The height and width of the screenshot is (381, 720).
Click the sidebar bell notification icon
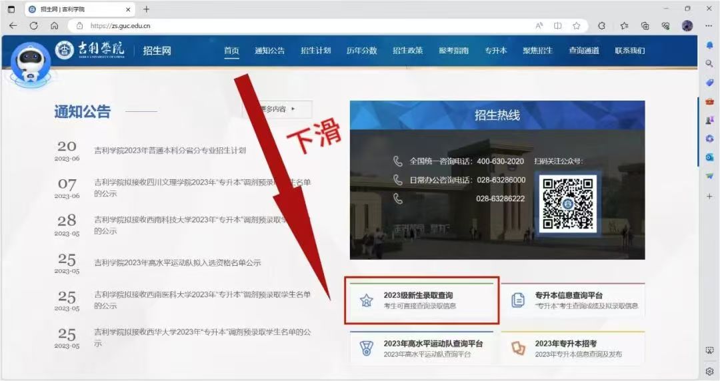pos(709,45)
